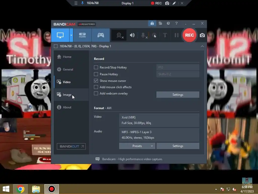Enable Record/Stop Hotkey checkbox
Screen dimensions: 258x194
[96, 67]
